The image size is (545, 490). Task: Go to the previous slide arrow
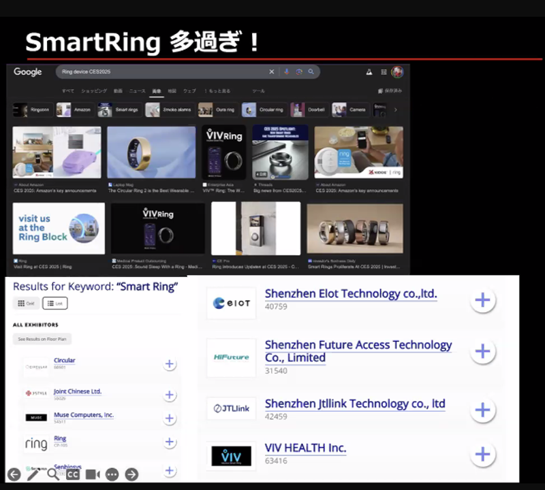(14, 474)
